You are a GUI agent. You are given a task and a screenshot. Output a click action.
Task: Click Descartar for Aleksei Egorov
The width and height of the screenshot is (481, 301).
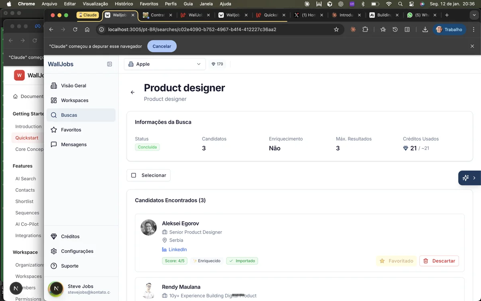tap(439, 261)
